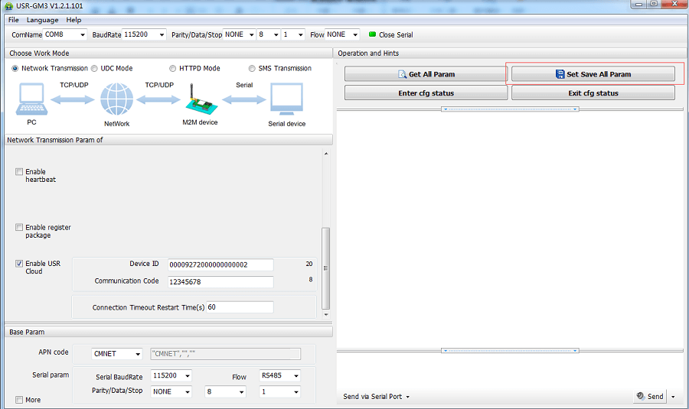Open top toolbar stop bits 1 dropdown
Image resolution: width=689 pixels, height=409 pixels.
[x=301, y=34]
